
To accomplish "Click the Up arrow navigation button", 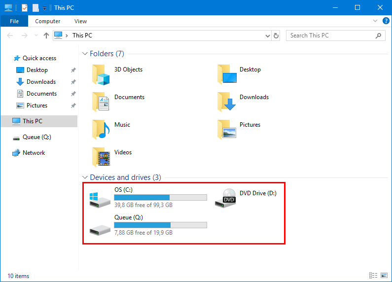I will click(46, 35).
